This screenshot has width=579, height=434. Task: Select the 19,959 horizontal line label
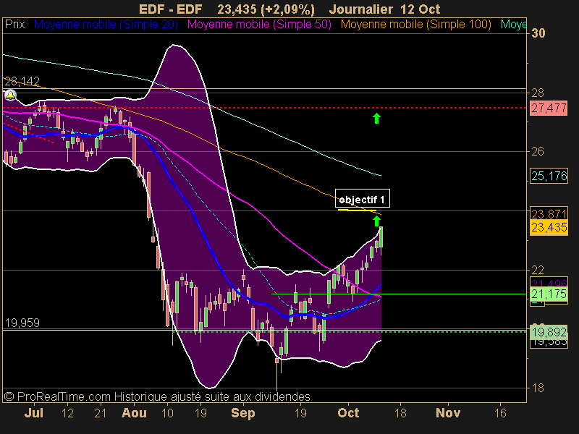(x=22, y=323)
